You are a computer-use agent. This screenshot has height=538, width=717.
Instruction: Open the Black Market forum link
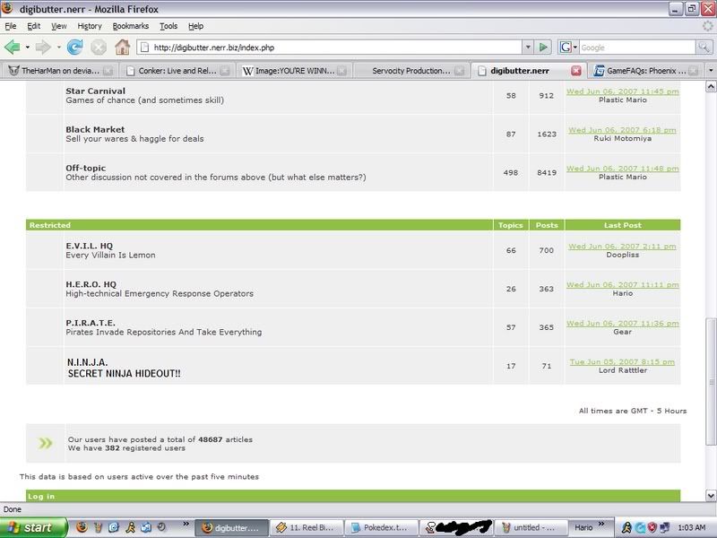coord(95,129)
